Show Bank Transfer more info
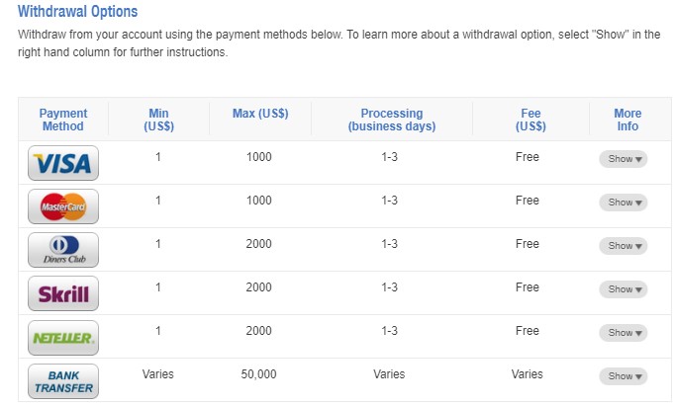This screenshot has width=674, height=407. [624, 376]
